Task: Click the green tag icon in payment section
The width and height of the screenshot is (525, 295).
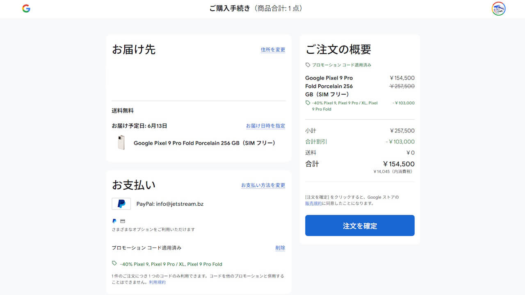Action: 114,263
